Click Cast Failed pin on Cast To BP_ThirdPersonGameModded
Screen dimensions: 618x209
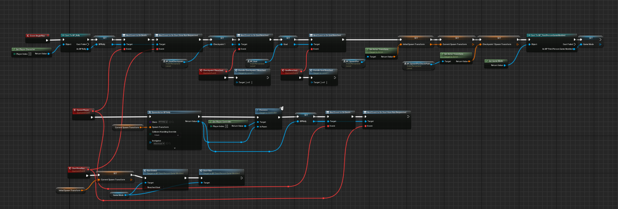[x=574, y=44]
